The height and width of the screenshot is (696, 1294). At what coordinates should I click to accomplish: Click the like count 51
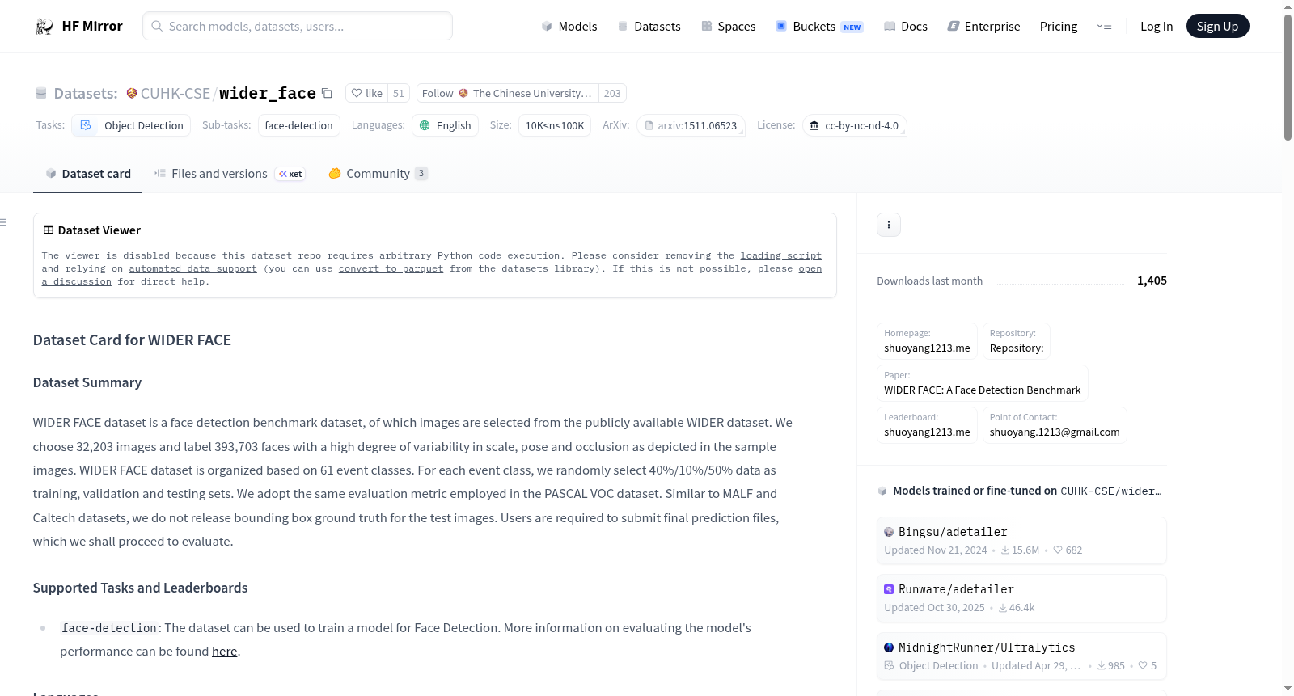(399, 93)
